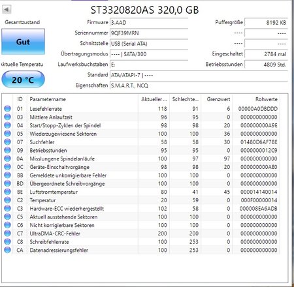Select status icon for Start/Stopp-Zyklen der Spindel row

click(x=7, y=125)
